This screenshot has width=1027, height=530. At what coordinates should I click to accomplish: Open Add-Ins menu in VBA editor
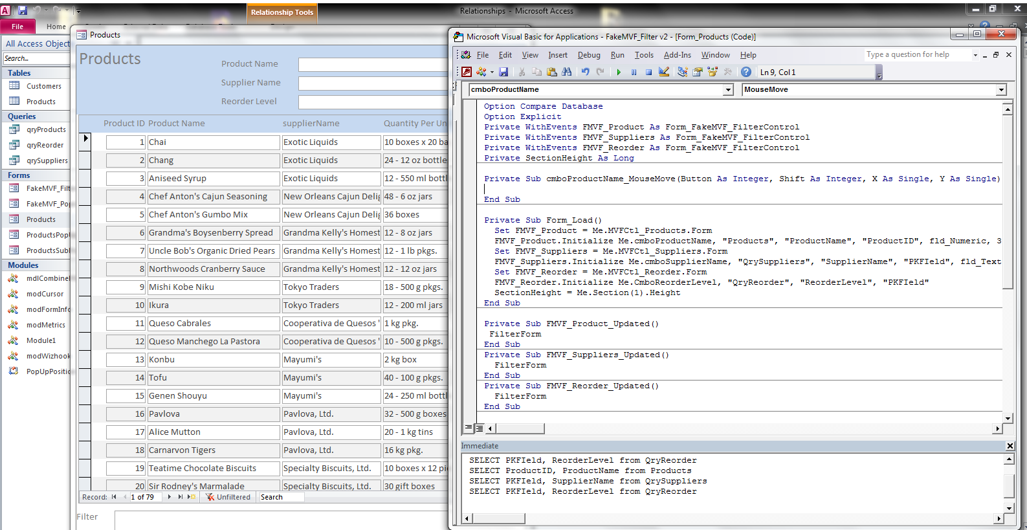pyautogui.click(x=678, y=55)
